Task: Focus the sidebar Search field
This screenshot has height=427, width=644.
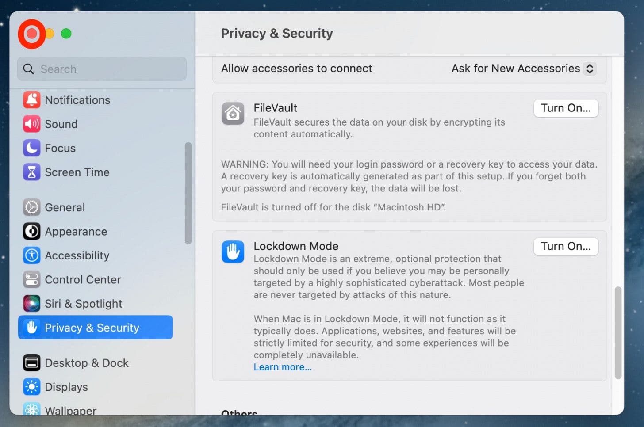Action: pos(102,69)
